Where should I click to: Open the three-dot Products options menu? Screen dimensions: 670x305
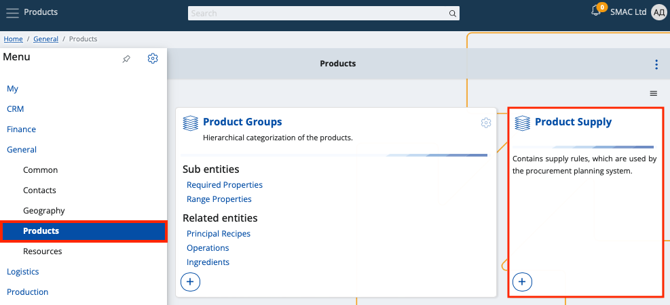click(x=656, y=64)
